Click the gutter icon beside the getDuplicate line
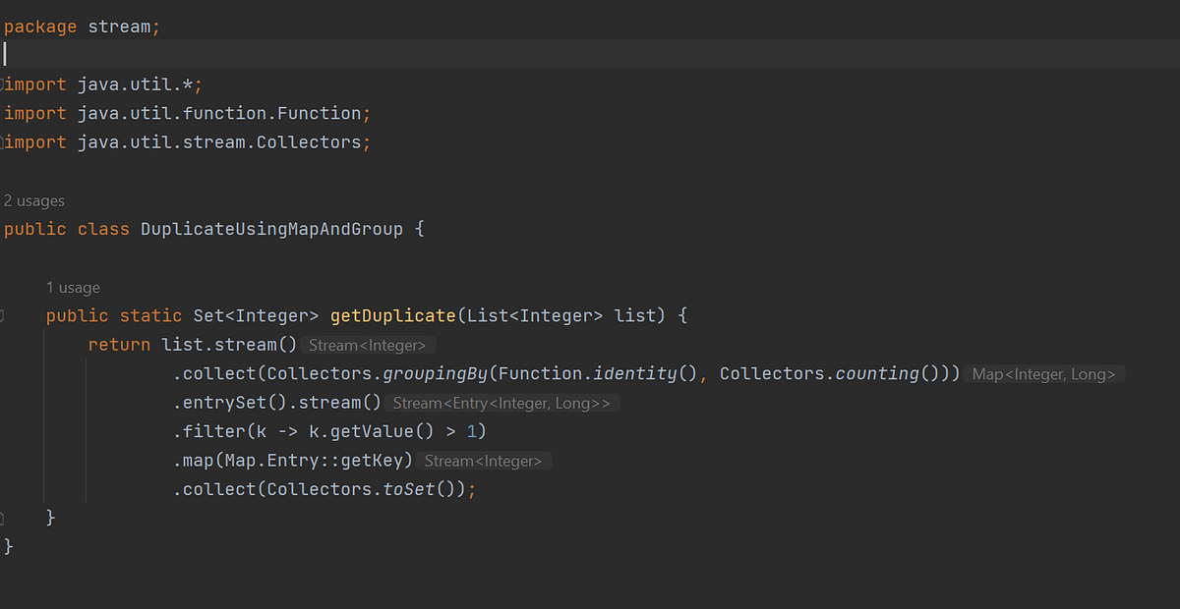 click(x=4, y=315)
